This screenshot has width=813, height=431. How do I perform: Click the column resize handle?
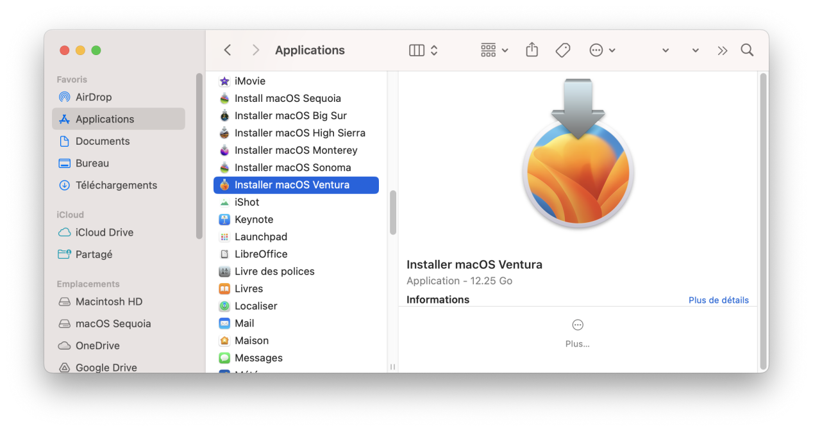[x=392, y=367]
